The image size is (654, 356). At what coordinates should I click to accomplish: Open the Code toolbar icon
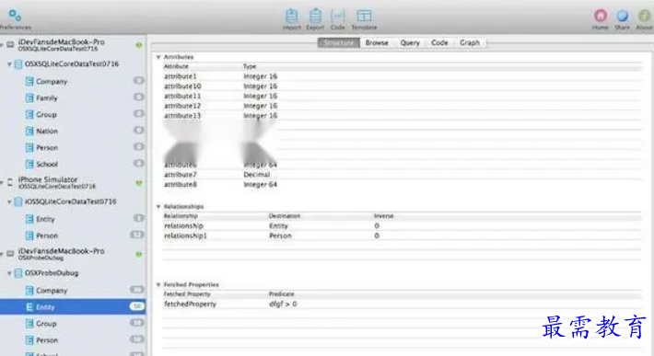click(337, 19)
